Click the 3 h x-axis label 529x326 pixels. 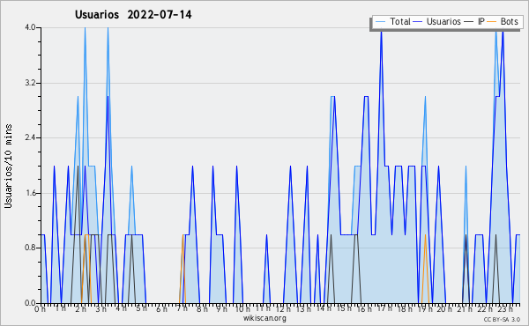tap(101, 309)
